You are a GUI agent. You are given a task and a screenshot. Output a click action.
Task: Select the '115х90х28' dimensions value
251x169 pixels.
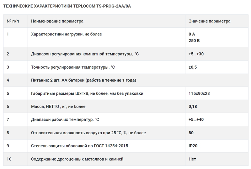point(199,93)
